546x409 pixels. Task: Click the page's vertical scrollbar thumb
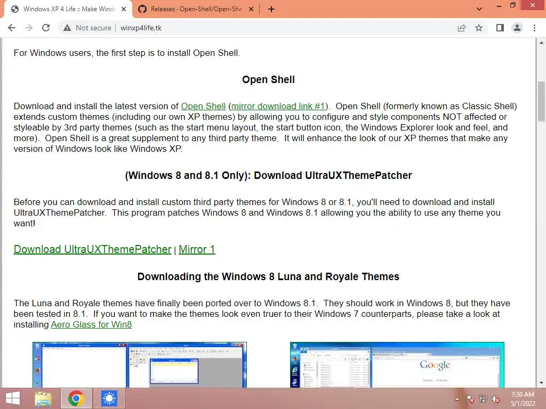541,101
